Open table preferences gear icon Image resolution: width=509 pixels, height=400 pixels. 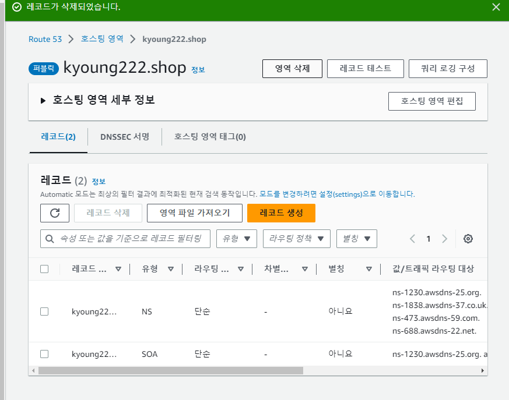click(x=468, y=239)
